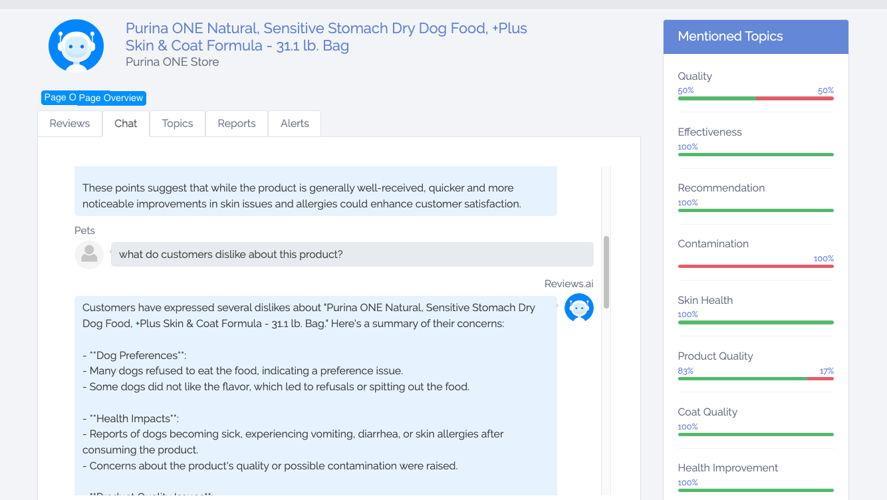Click the 50% link under Quality

pyautogui.click(x=685, y=90)
